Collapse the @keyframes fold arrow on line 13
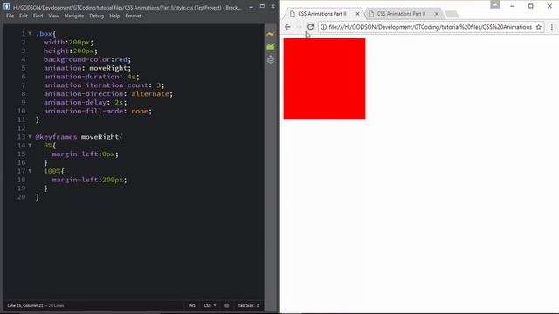Image resolution: width=559 pixels, height=314 pixels. tap(30, 136)
